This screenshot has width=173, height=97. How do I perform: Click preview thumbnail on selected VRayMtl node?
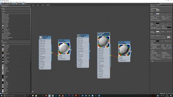pyautogui.click(x=104, y=42)
